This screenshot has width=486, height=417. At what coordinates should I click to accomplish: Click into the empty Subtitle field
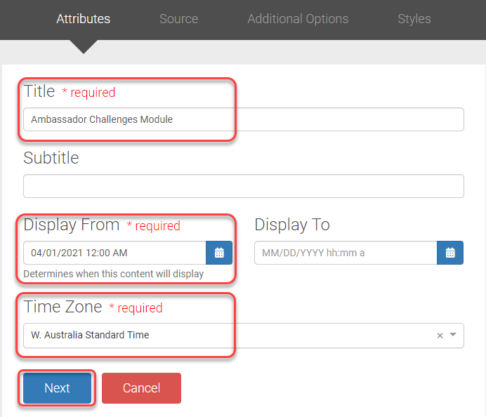(x=243, y=186)
